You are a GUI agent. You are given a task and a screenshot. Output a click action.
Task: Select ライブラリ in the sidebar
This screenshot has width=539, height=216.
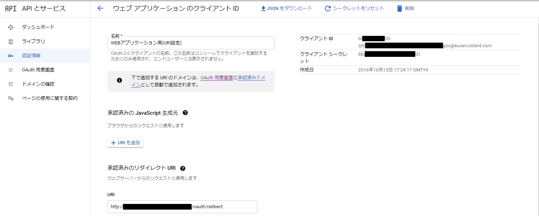coord(33,42)
